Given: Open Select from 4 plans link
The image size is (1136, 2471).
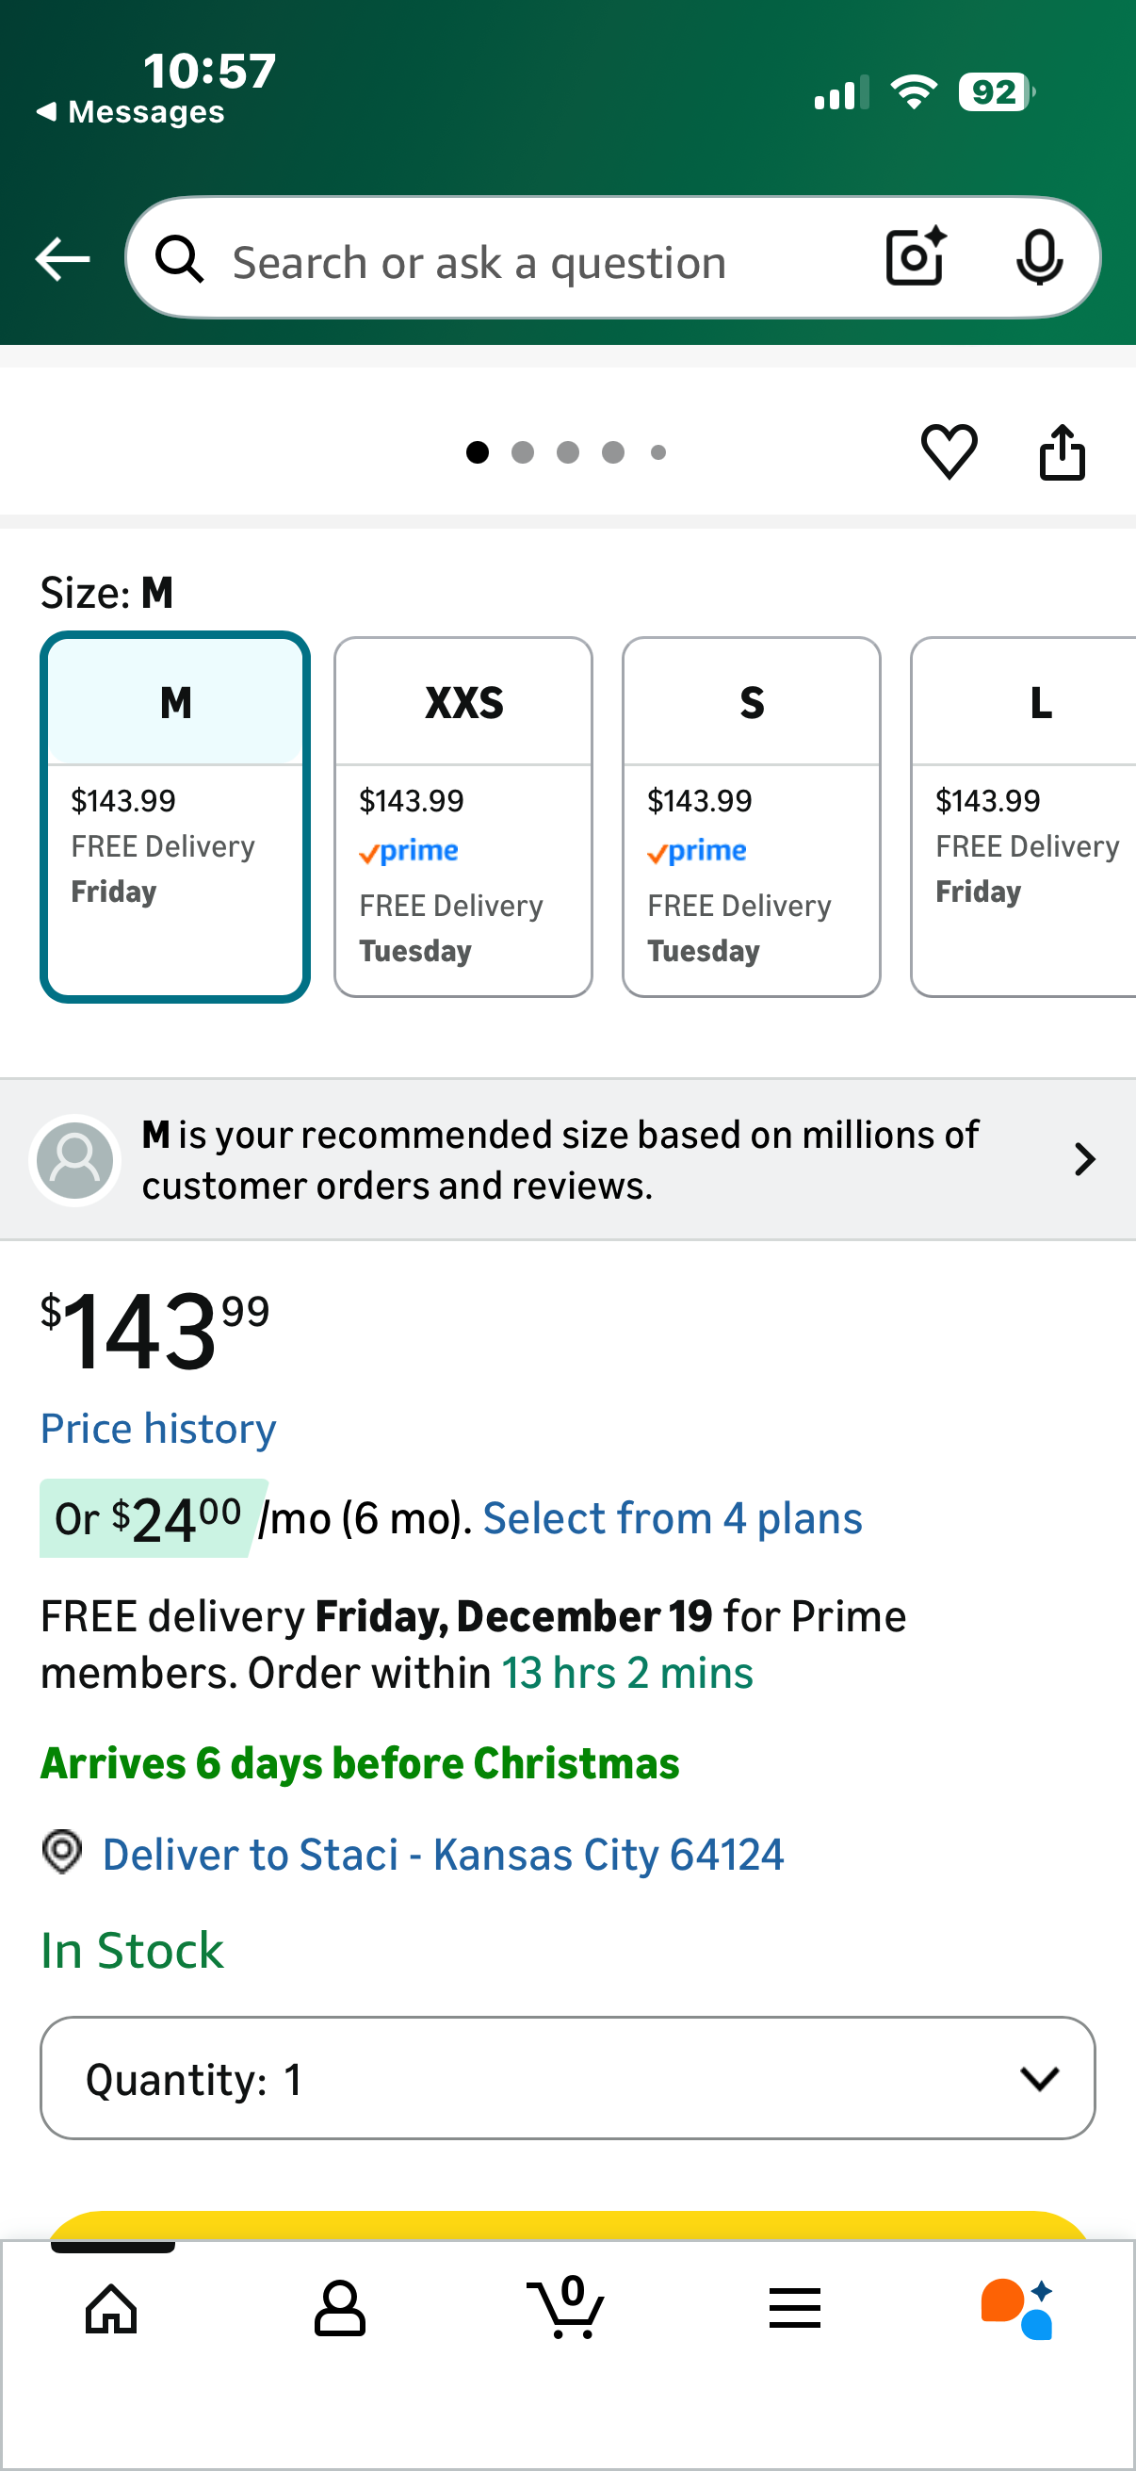Looking at the screenshot, I should (x=672, y=1518).
